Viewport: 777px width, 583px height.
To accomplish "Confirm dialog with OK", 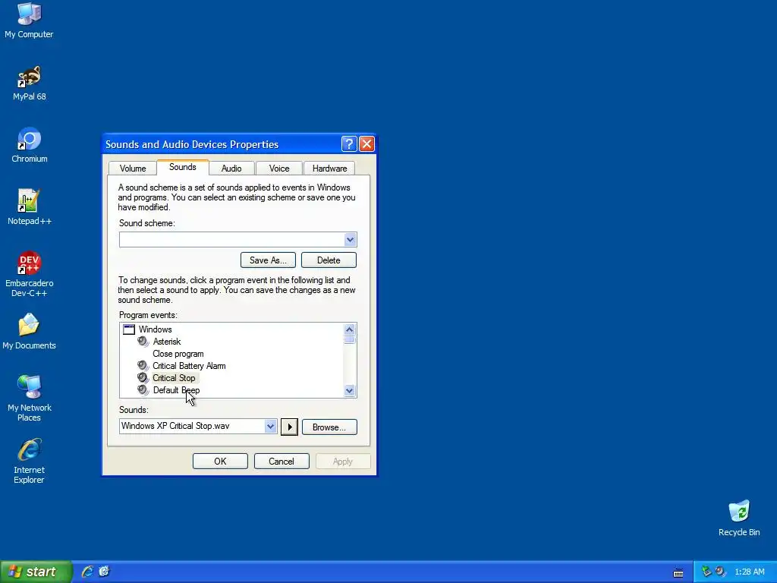I will pyautogui.click(x=220, y=462).
